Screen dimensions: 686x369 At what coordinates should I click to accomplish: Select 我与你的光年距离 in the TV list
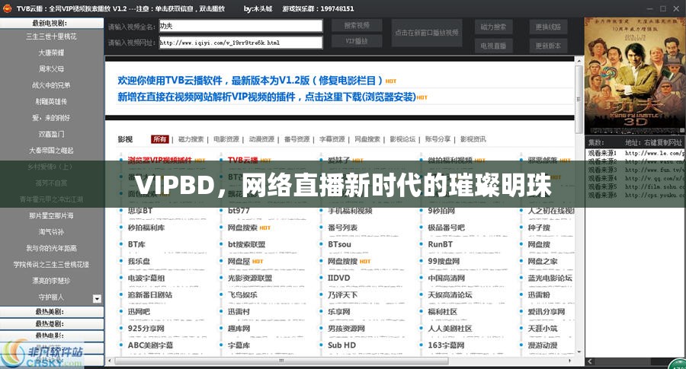tap(51, 248)
